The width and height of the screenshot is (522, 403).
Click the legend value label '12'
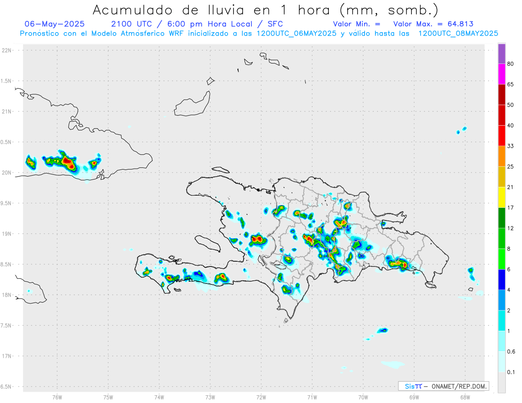tap(511, 228)
